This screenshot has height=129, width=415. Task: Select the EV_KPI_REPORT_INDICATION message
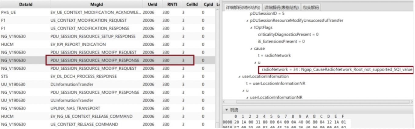coord(108,44)
